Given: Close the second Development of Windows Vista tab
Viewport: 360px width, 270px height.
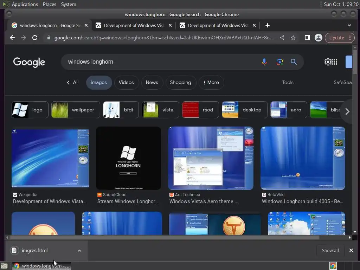Looking at the screenshot, I should pyautogui.click(x=170, y=25).
